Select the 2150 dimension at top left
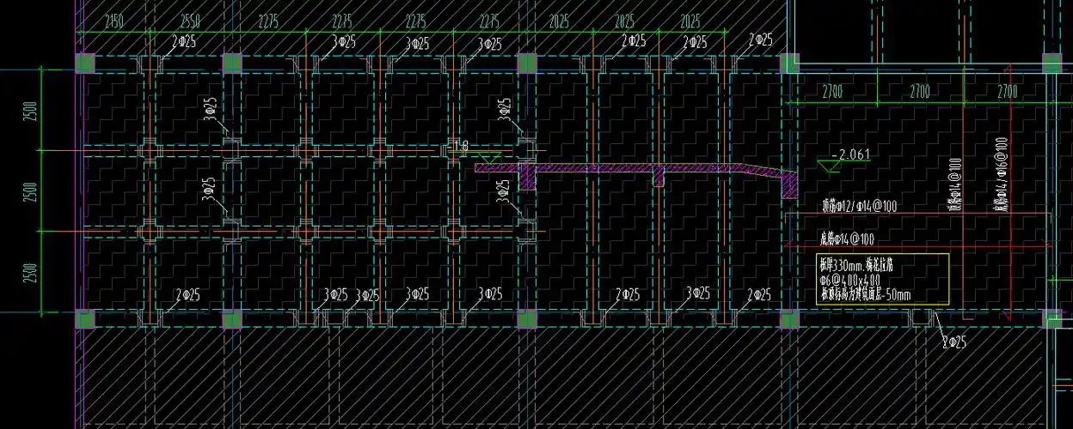This screenshot has width=1073, height=429. tap(114, 21)
